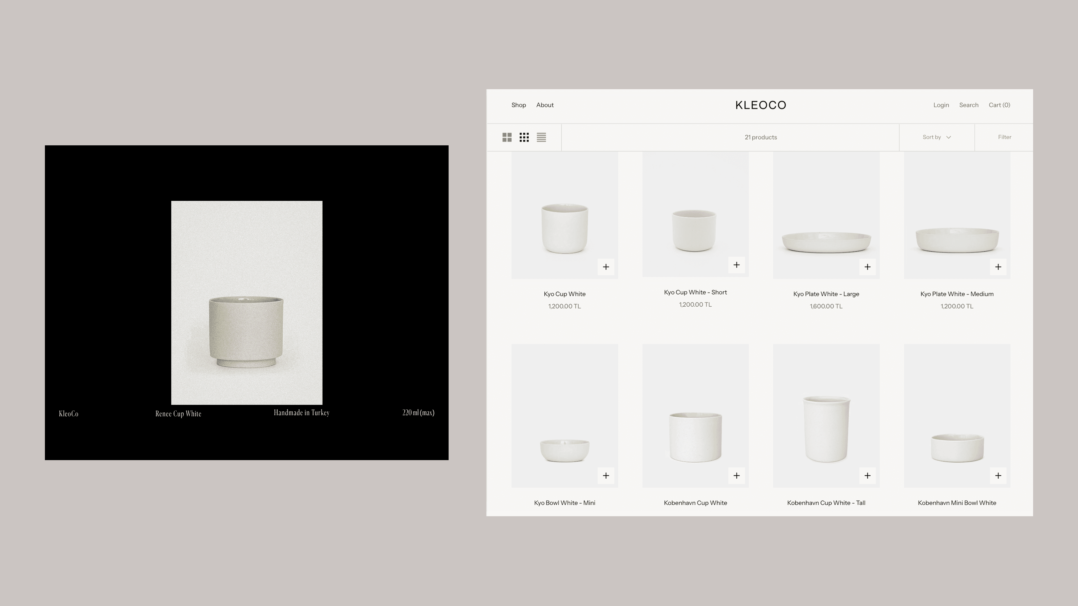Go to the About page
The image size is (1078, 606).
tap(544, 105)
